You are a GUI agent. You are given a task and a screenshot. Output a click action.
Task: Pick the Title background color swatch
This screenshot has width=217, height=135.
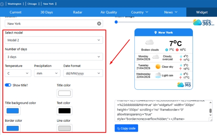13,110
